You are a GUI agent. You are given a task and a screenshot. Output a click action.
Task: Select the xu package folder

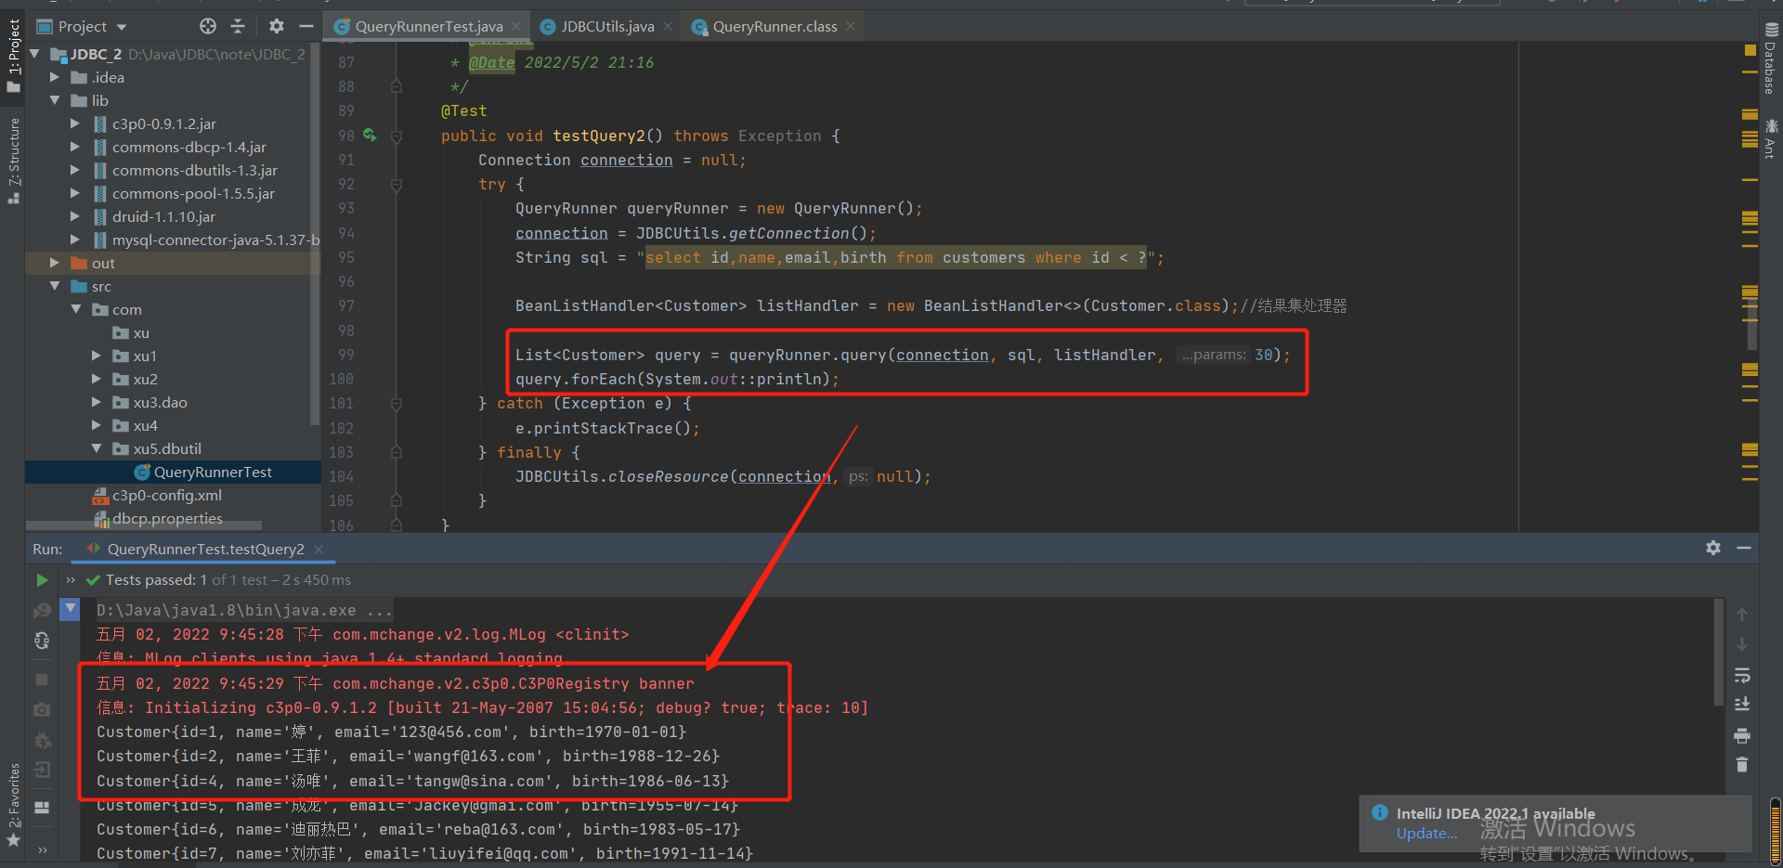140,332
